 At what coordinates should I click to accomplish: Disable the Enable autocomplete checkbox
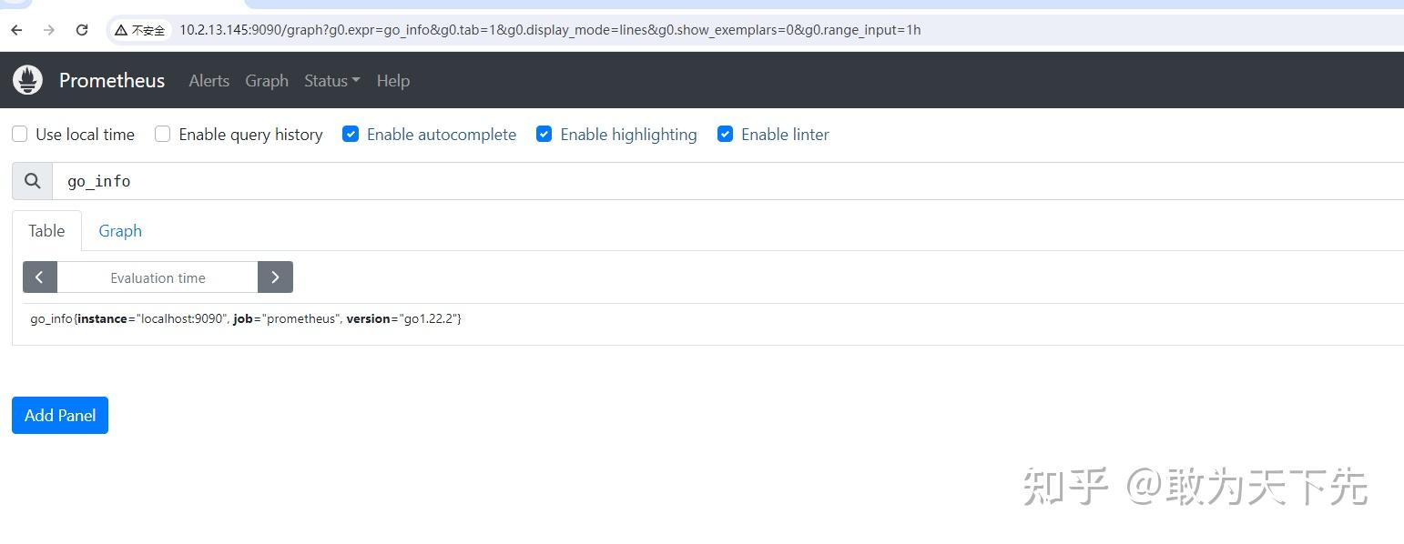click(x=351, y=134)
